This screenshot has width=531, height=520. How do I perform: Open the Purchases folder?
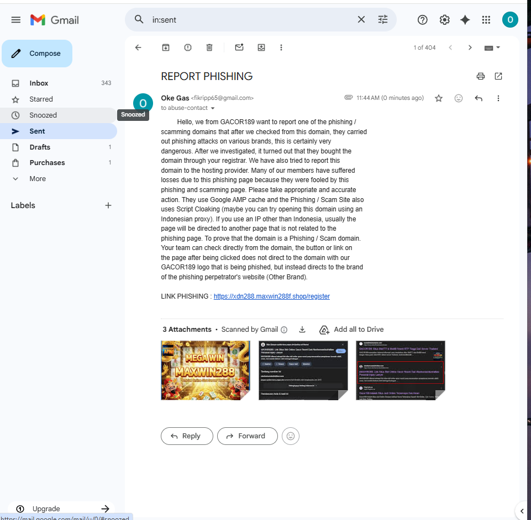tap(58, 163)
